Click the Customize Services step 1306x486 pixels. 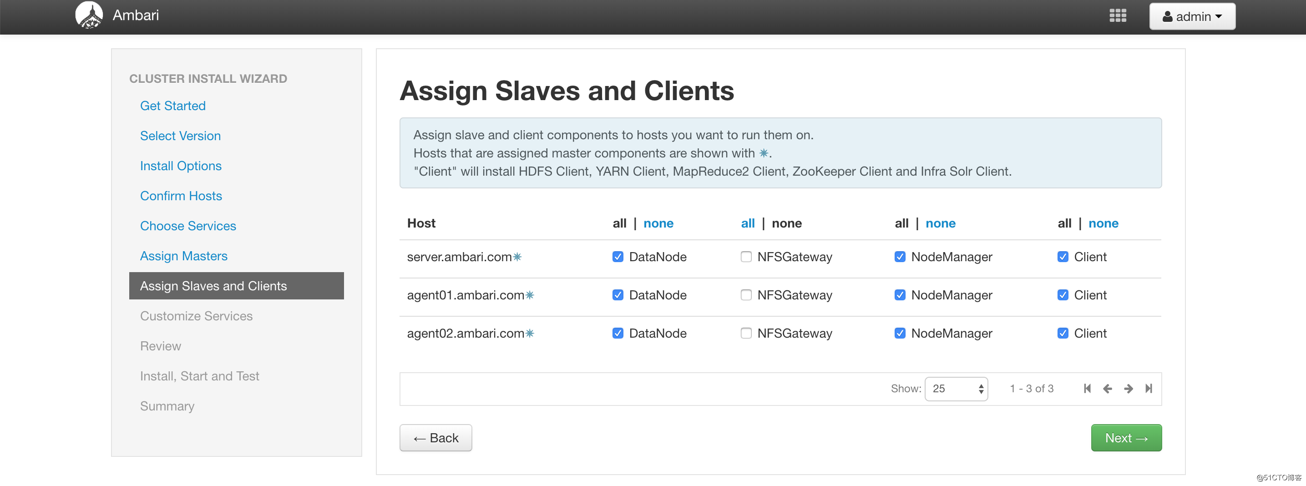click(196, 316)
